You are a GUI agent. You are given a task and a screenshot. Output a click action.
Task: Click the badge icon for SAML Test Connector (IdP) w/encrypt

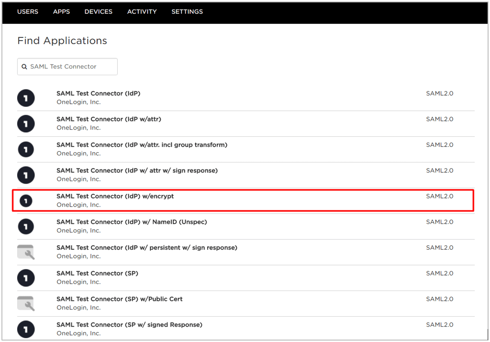[x=26, y=200]
